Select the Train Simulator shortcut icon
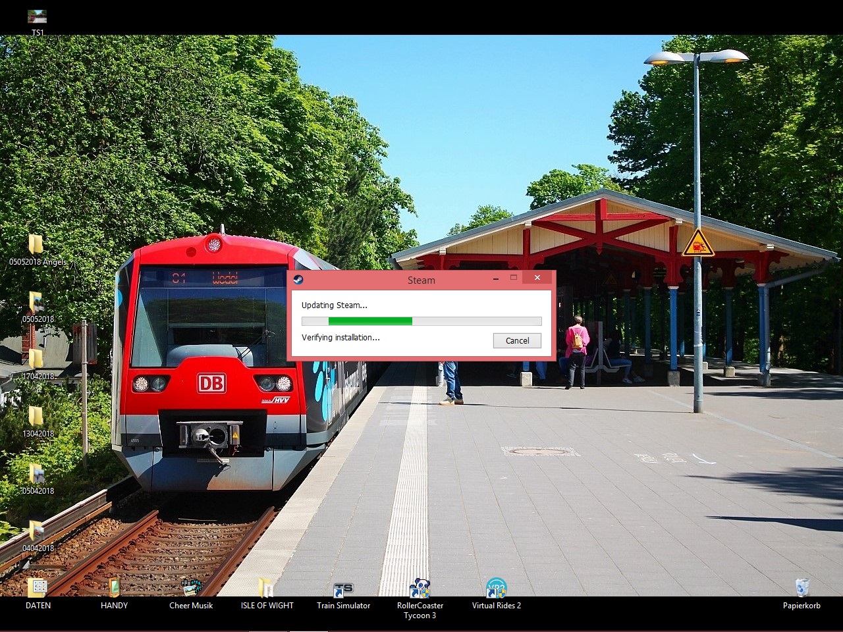The height and width of the screenshot is (632, 843). tap(343, 590)
